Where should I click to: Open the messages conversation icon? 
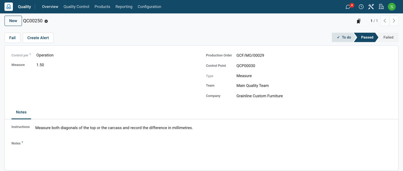(x=348, y=7)
